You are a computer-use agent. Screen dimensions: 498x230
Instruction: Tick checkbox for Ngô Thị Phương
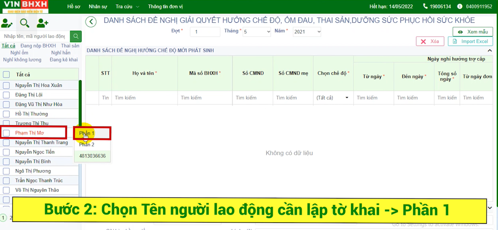(6, 171)
